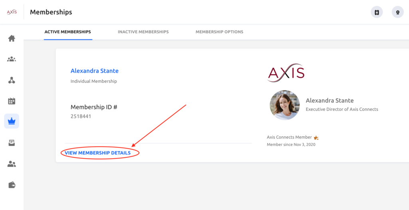
Task: Open View Membership Details link
Action: point(97,153)
